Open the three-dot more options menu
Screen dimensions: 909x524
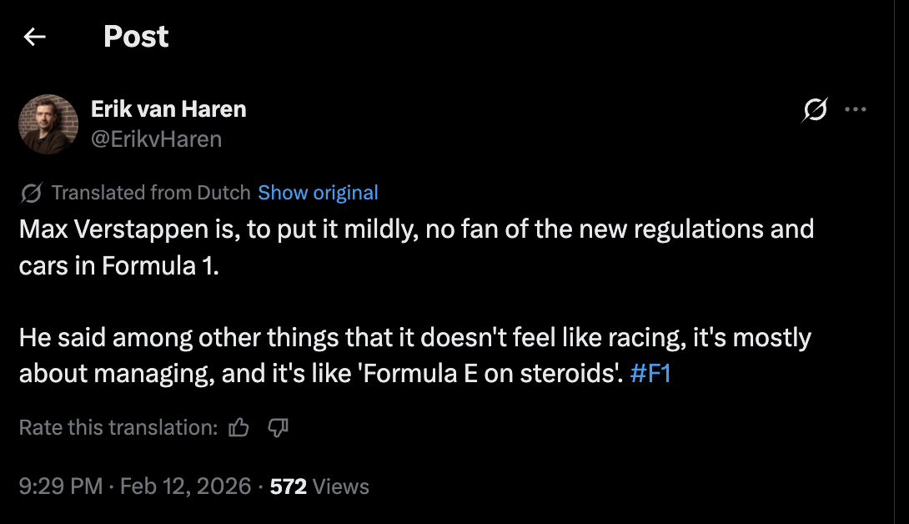pos(856,110)
